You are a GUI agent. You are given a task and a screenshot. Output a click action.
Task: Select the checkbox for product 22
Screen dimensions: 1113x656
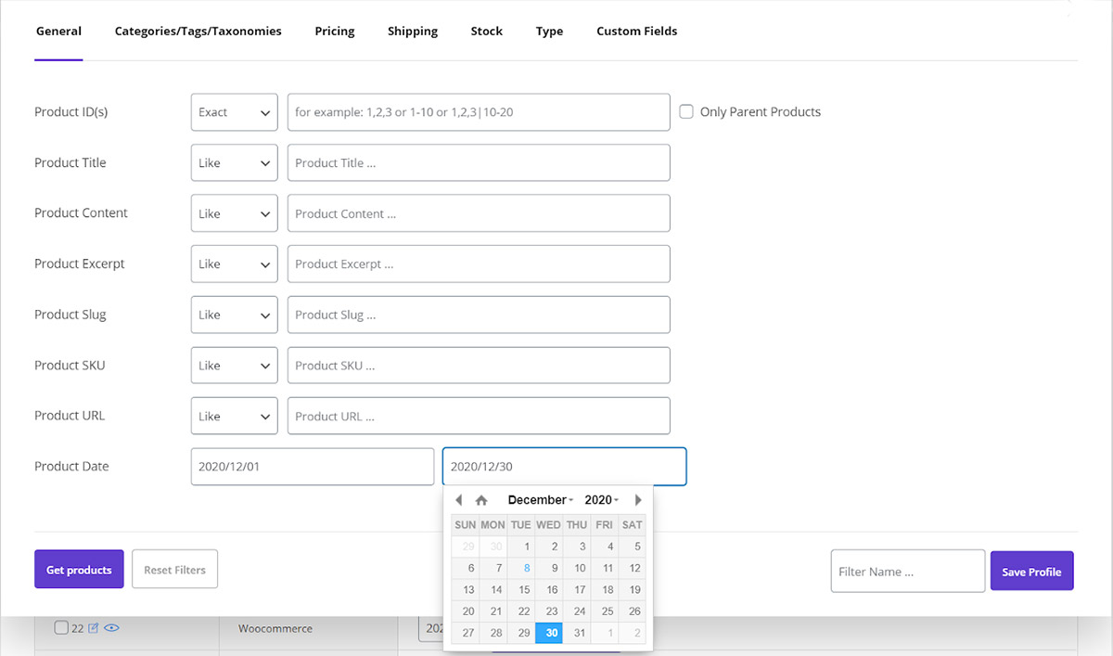61,628
